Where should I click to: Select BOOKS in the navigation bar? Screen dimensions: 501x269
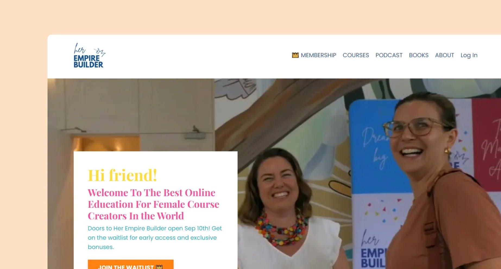click(419, 55)
